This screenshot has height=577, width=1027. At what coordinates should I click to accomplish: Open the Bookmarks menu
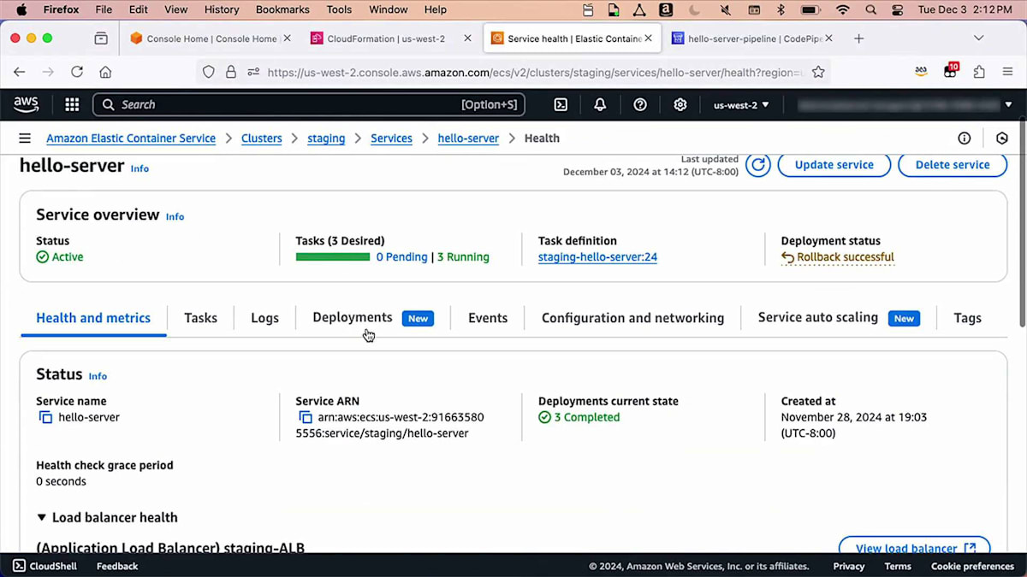coord(283,10)
